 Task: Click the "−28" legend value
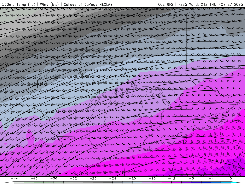(93, 178)
